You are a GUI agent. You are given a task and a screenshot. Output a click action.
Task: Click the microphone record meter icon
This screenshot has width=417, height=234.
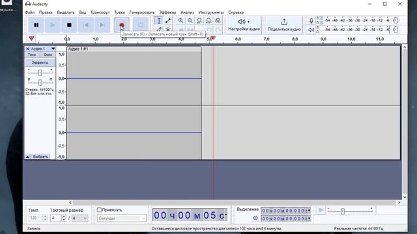[311, 21]
